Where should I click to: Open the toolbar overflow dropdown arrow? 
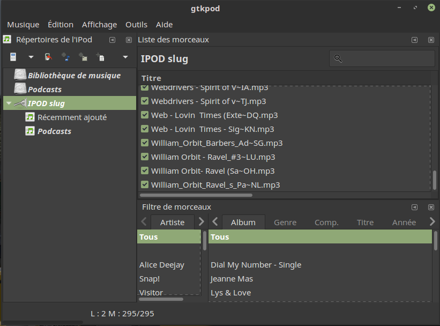(x=125, y=57)
